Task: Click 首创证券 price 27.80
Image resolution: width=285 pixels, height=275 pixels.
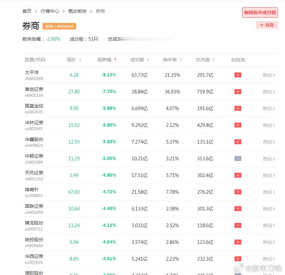Action: pyautogui.click(x=74, y=91)
